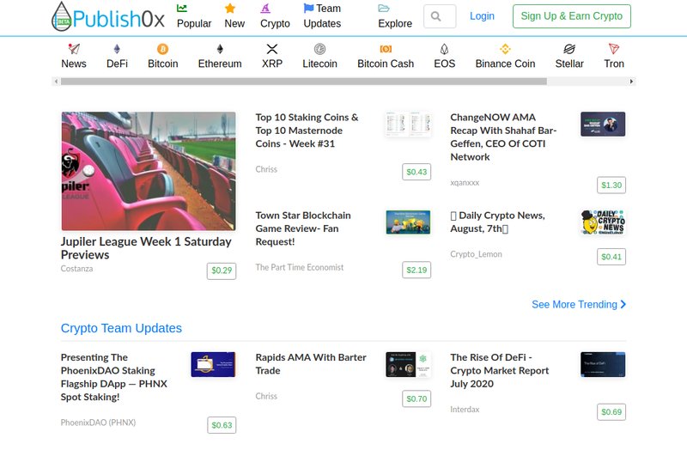Viewport: 687px width, 450px height.
Task: Click the $0.29 tip badge
Action: click(222, 271)
